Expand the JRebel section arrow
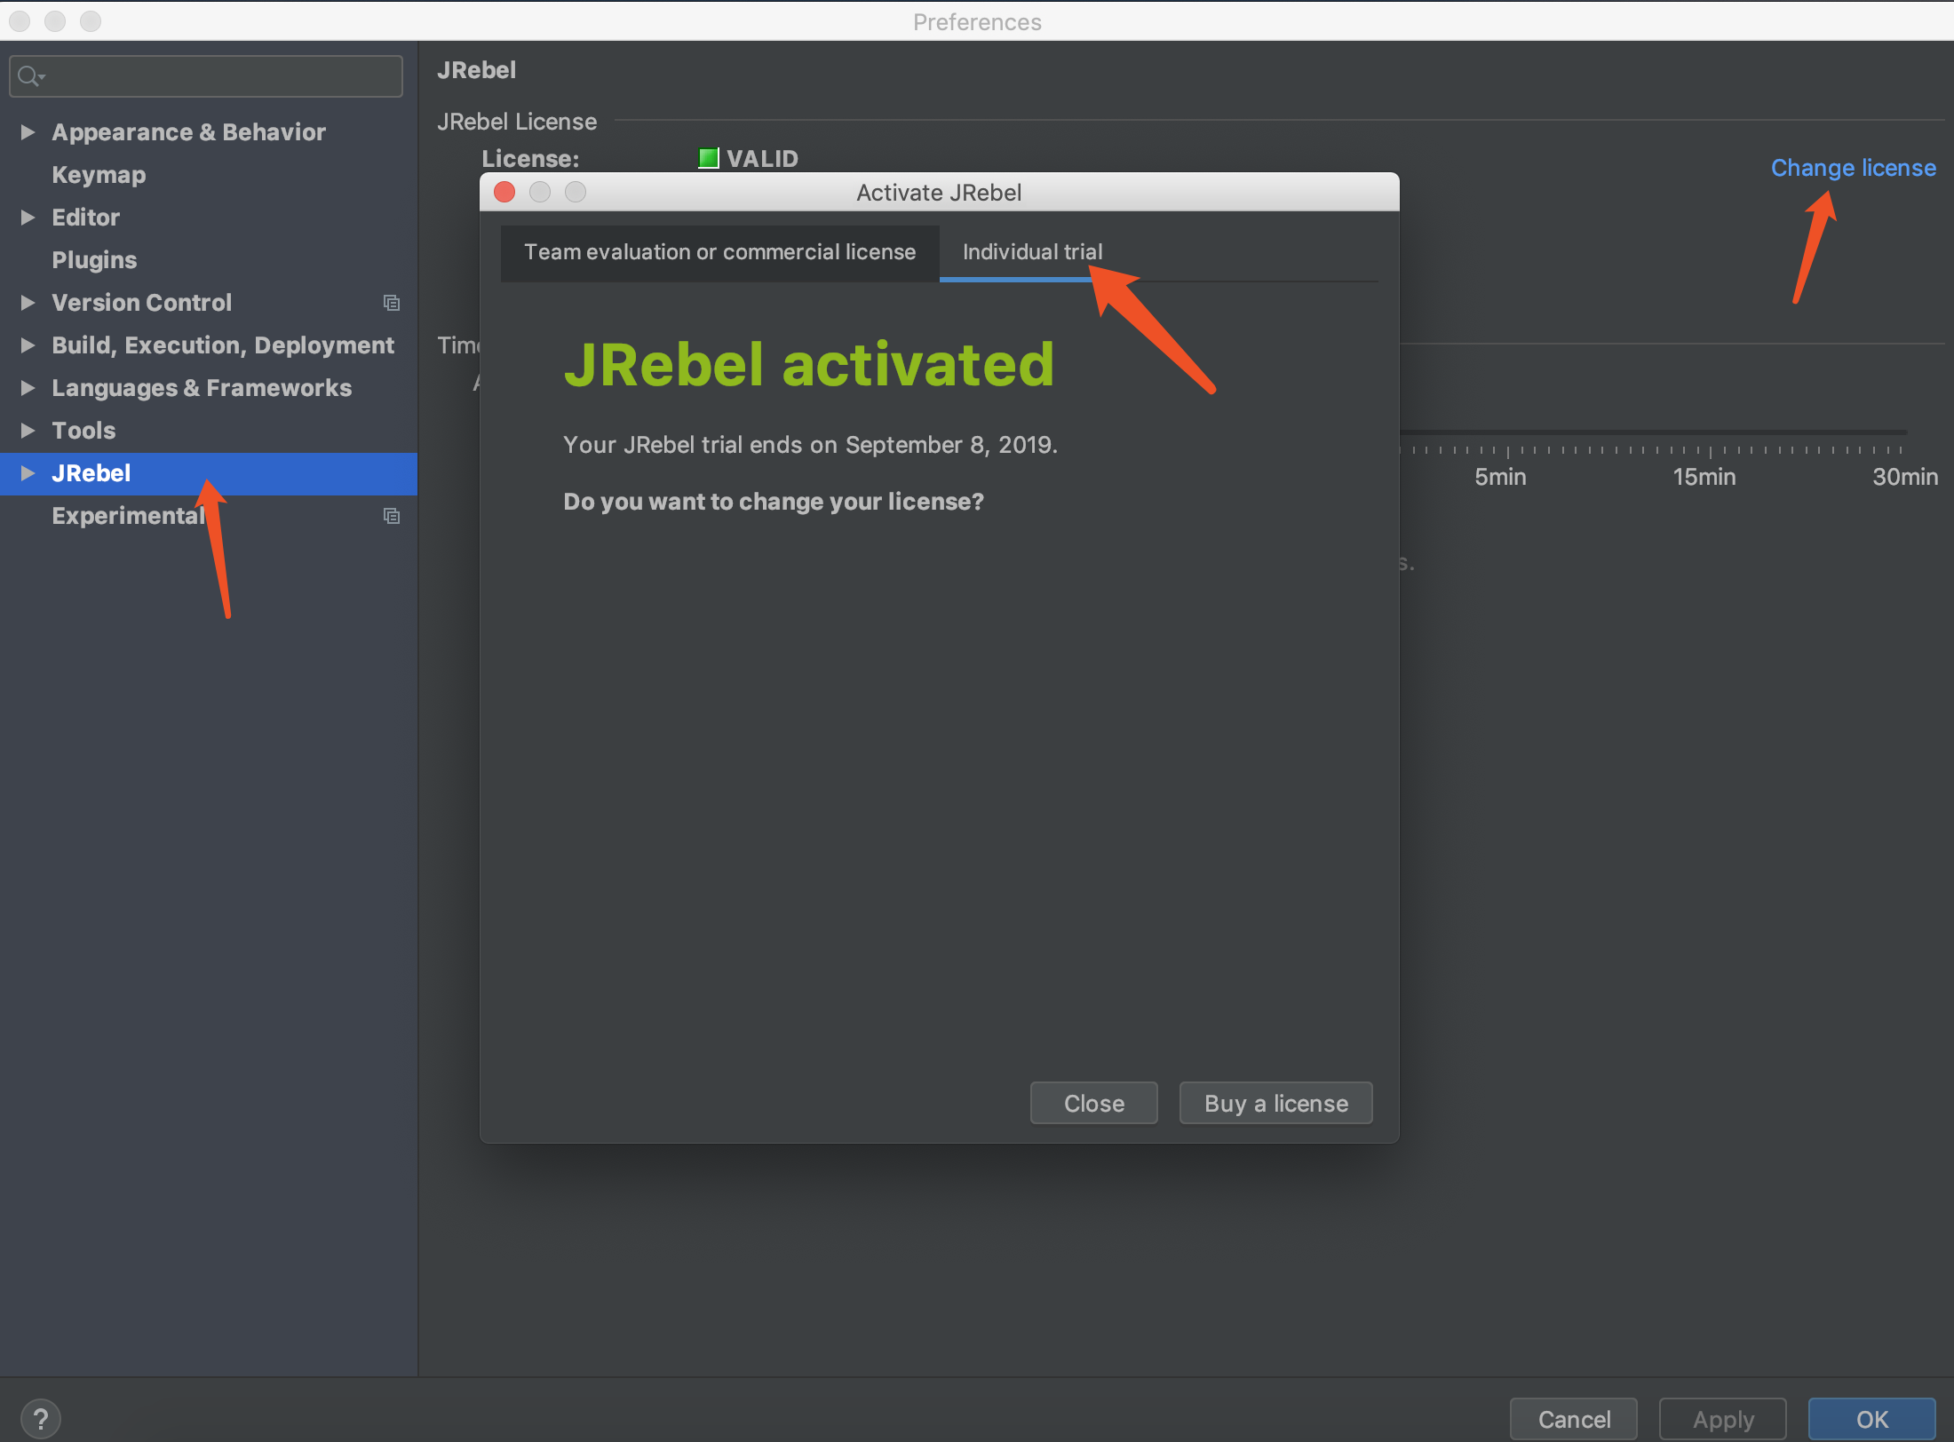 [28, 473]
